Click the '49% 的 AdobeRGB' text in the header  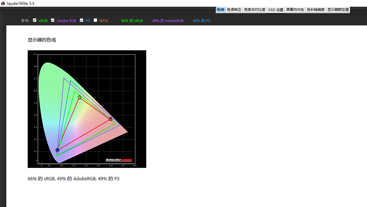[167, 21]
